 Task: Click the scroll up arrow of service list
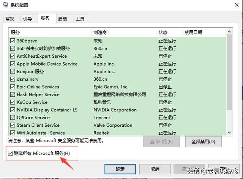pos(229,31)
